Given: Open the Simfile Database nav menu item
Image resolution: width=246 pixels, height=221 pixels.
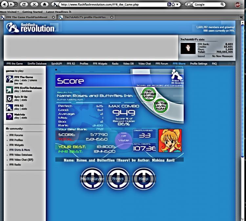Looking at the screenshot, I should pyautogui.click(x=37, y=64).
